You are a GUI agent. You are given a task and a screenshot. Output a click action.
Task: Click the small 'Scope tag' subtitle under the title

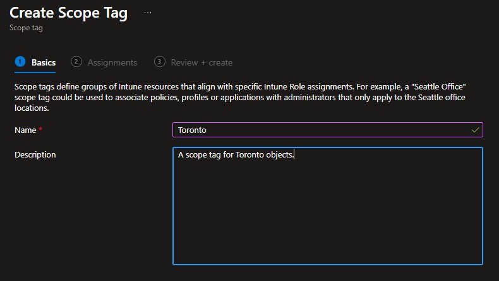click(x=26, y=28)
